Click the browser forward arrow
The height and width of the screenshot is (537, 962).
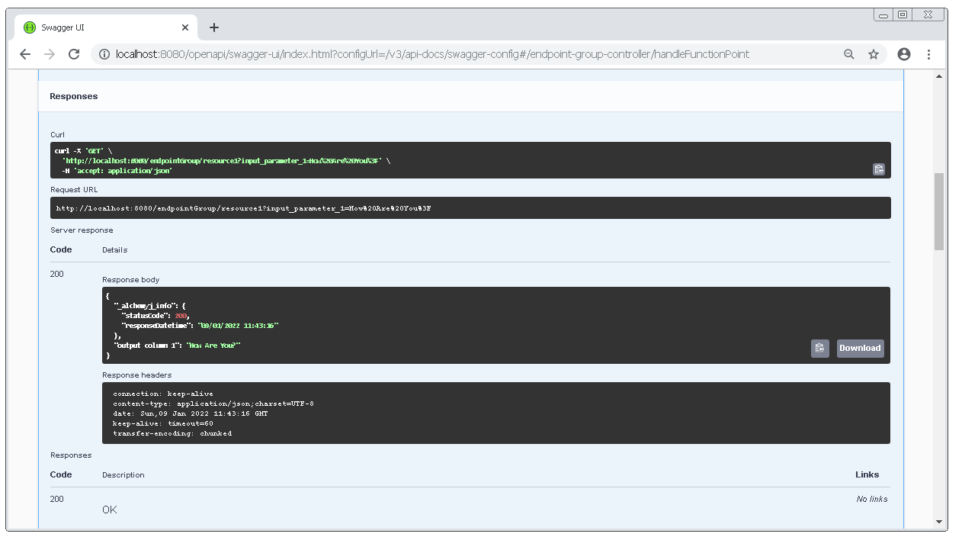coord(50,54)
